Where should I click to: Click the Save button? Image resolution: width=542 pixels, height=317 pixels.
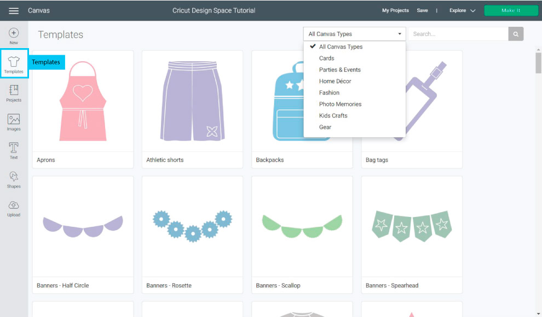click(422, 10)
